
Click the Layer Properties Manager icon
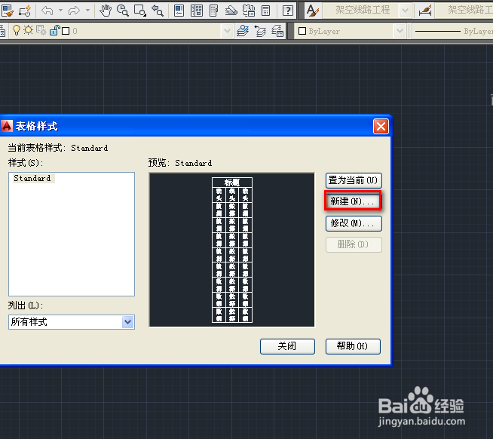[2, 31]
